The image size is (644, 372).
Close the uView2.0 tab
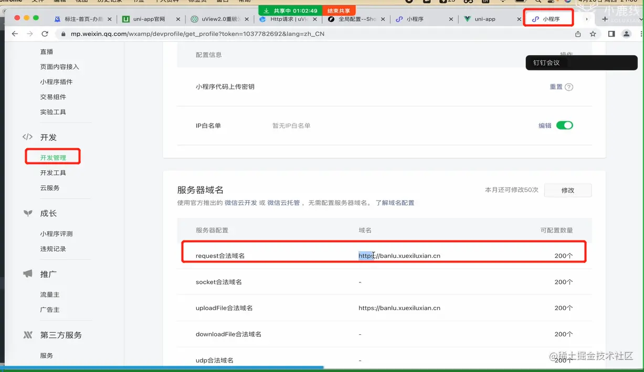point(247,19)
